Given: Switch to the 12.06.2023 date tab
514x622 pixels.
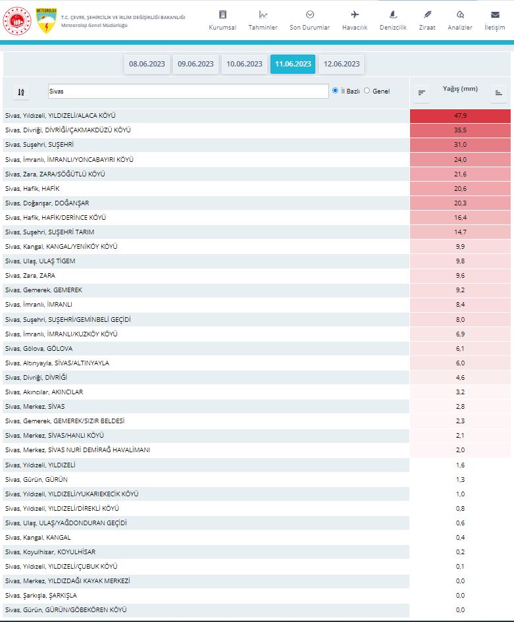Looking at the screenshot, I should tap(342, 64).
